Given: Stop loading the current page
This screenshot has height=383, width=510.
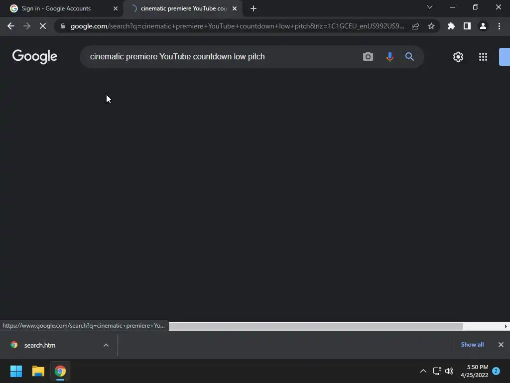Looking at the screenshot, I should pyautogui.click(x=43, y=26).
